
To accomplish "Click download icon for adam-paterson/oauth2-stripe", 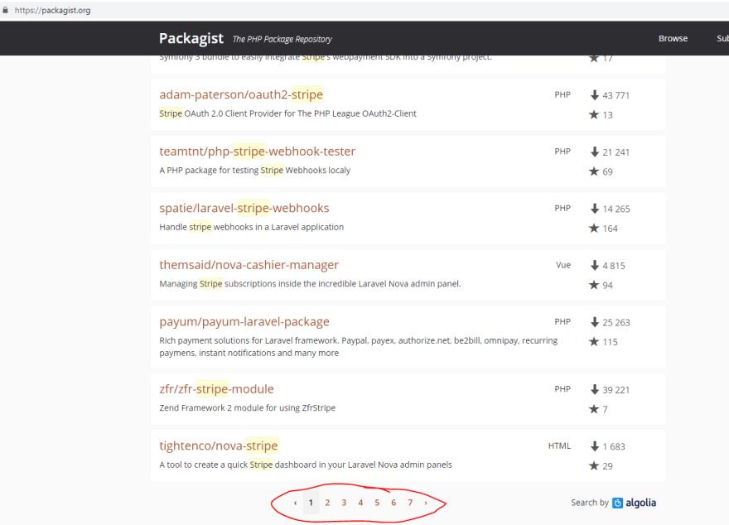I will [594, 95].
